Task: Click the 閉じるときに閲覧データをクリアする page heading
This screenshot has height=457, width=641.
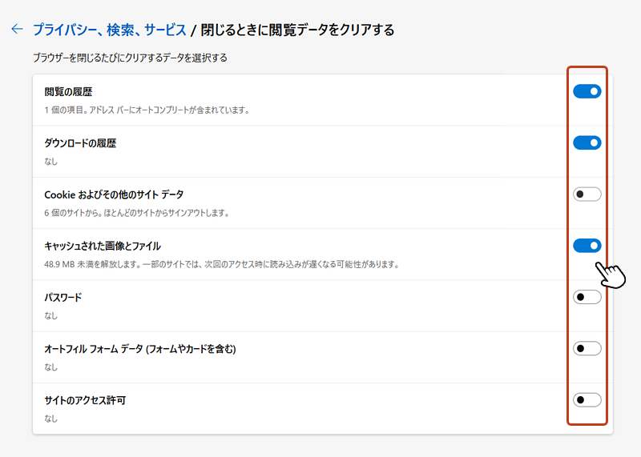Action: tap(297, 30)
